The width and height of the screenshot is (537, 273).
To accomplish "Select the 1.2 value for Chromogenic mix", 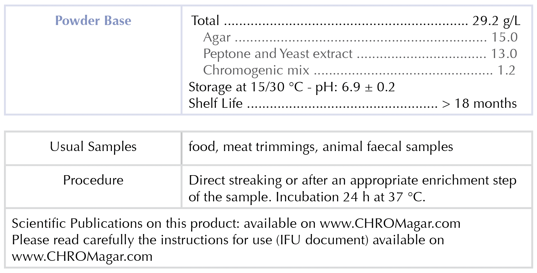I will coord(506,70).
